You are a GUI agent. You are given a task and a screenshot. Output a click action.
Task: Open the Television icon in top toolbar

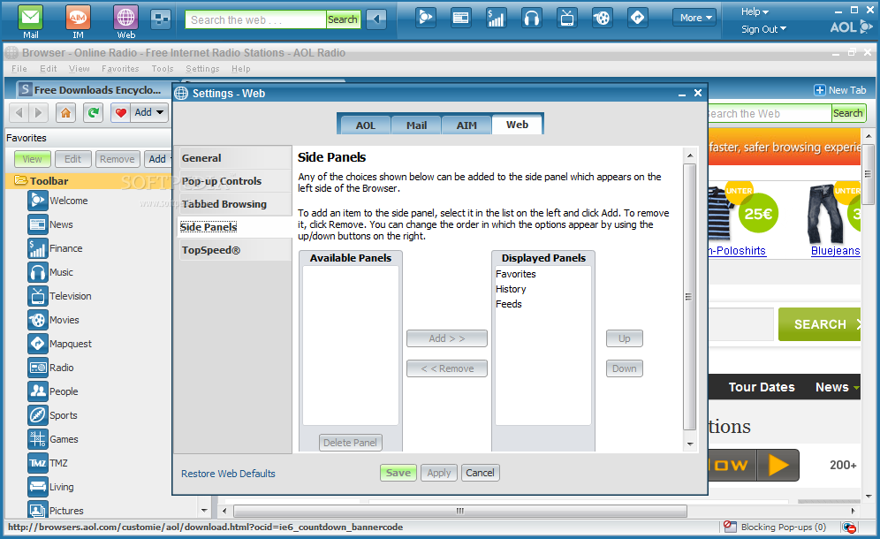(567, 18)
